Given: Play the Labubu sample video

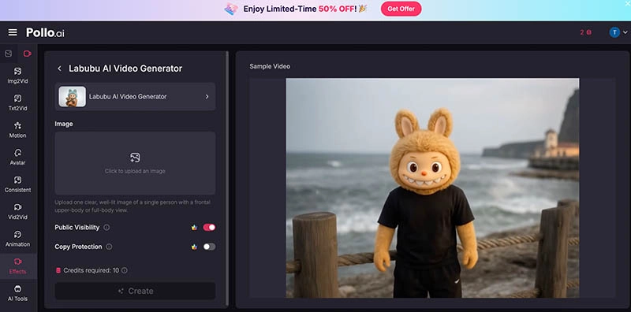Looking at the screenshot, I should click(x=432, y=188).
